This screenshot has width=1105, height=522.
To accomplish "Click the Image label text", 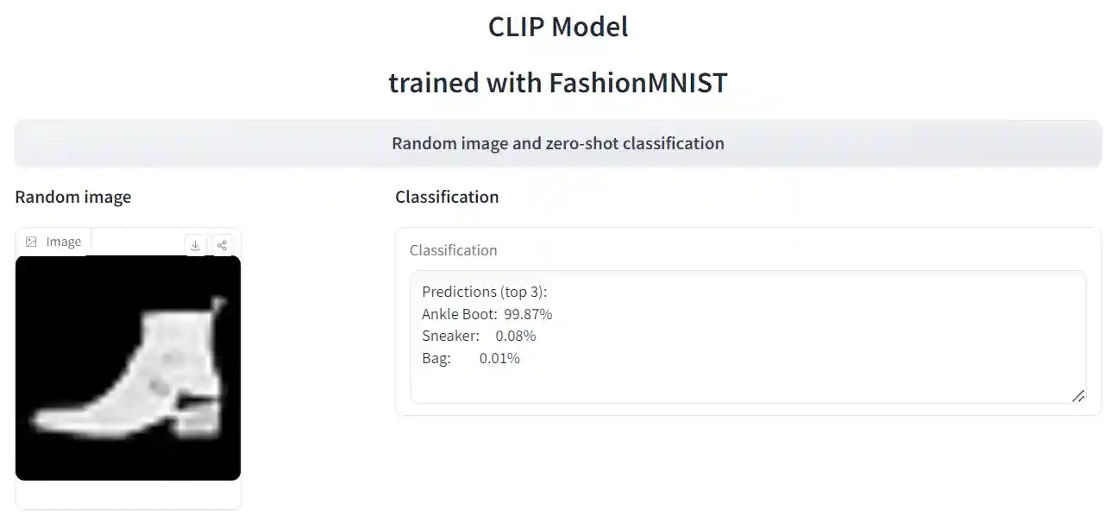I will click(64, 242).
